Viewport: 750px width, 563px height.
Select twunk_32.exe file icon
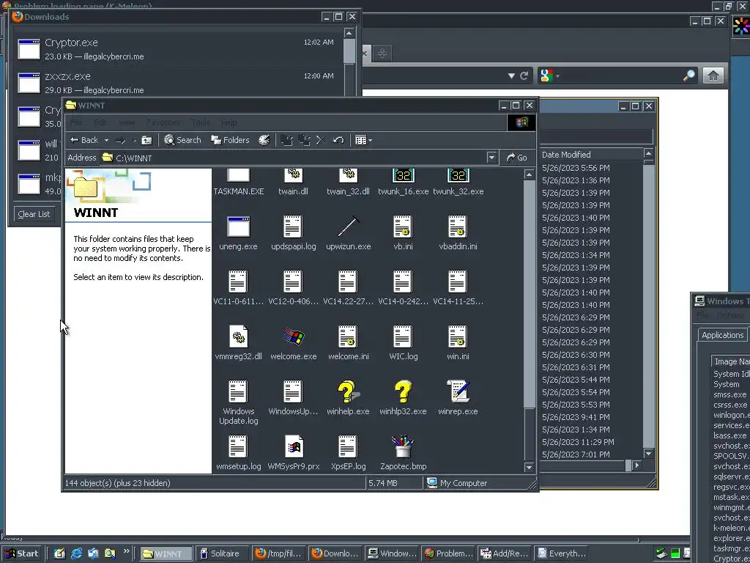(458, 175)
